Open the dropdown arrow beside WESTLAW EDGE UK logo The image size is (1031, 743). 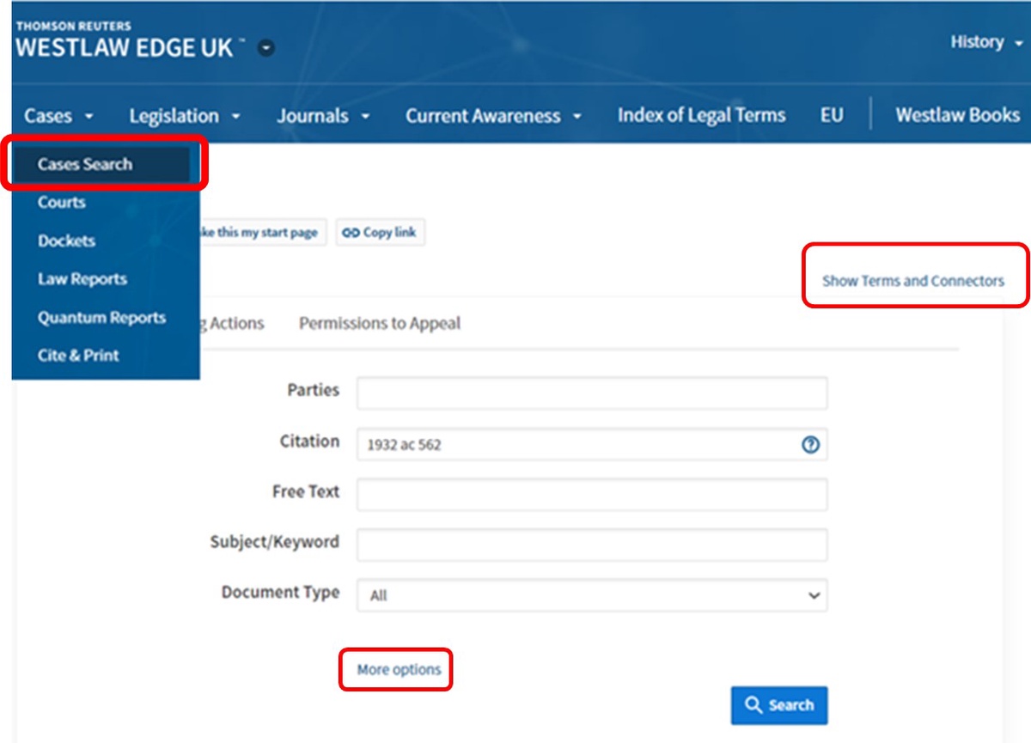pos(265,49)
